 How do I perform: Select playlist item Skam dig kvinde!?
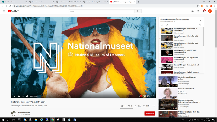click(181, 67)
